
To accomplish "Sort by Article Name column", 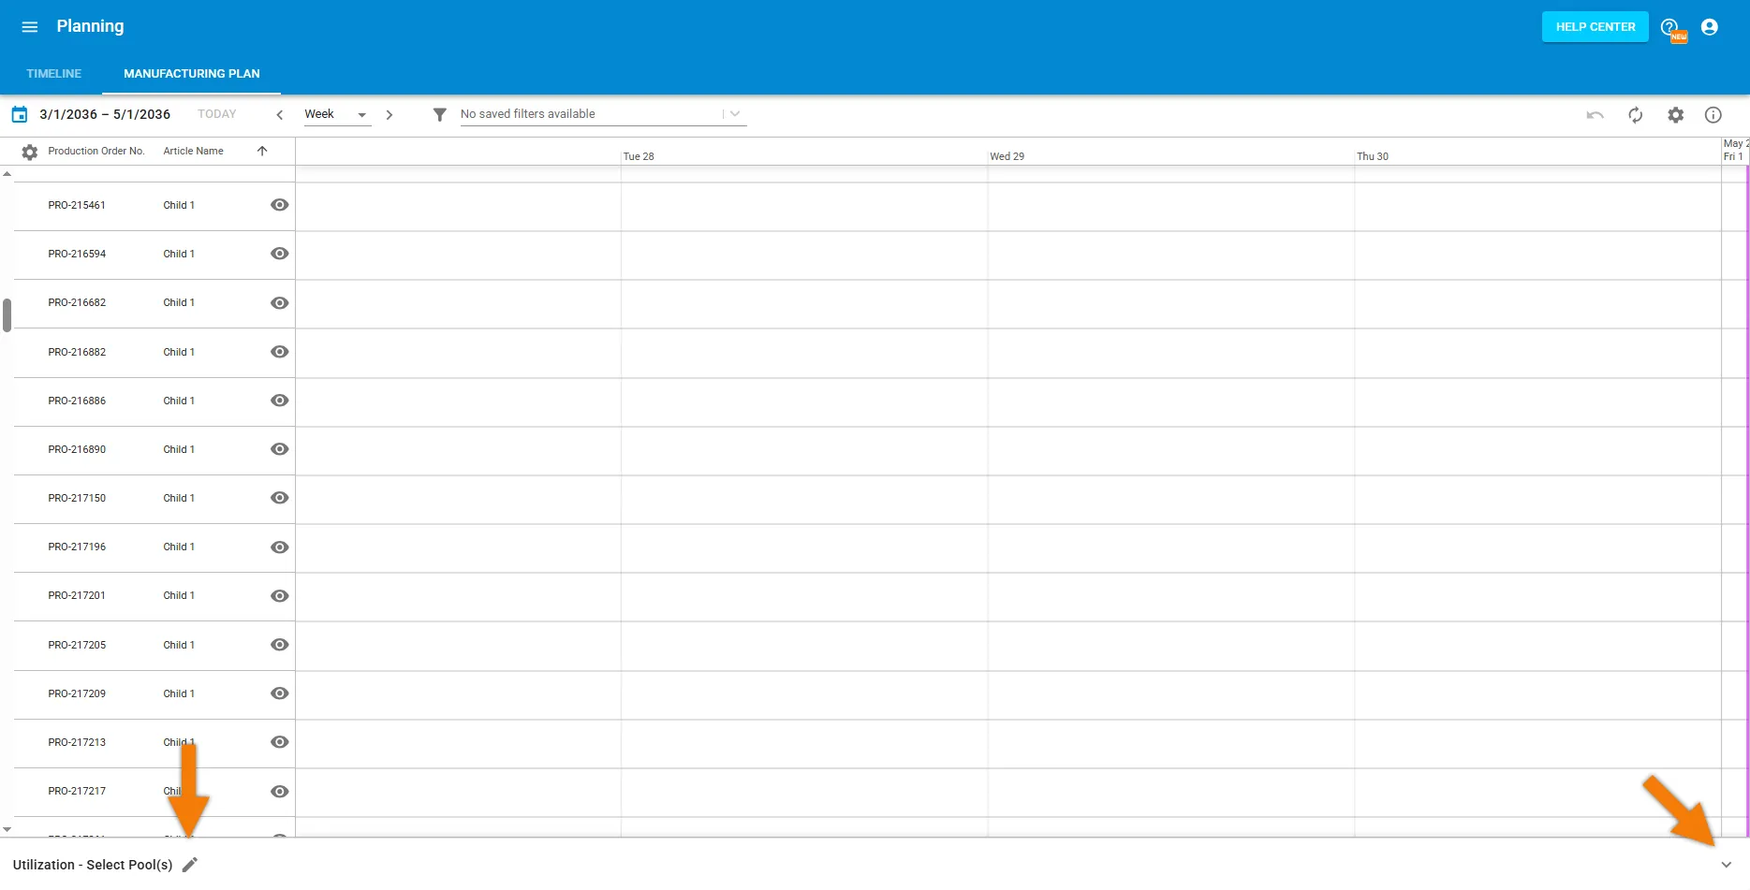I will pyautogui.click(x=193, y=151).
